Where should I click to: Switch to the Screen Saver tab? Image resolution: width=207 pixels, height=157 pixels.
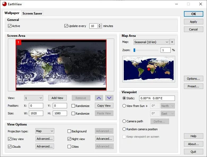pos(32,14)
